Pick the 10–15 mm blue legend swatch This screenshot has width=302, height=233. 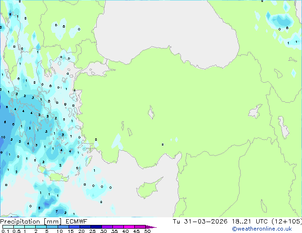[63, 227]
